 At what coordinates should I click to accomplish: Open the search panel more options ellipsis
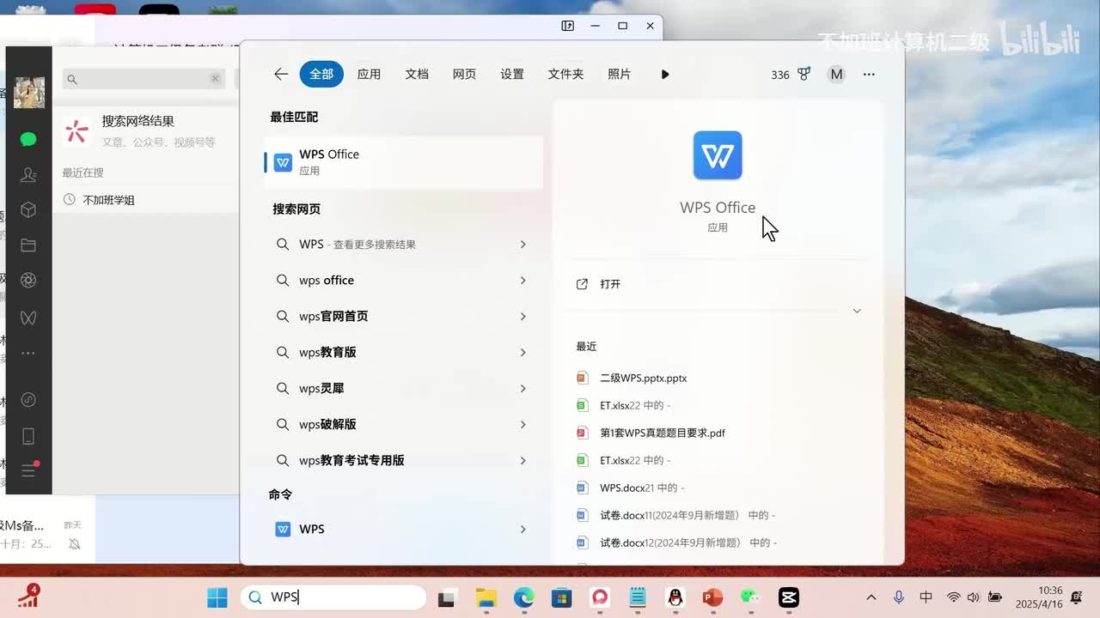pos(869,75)
